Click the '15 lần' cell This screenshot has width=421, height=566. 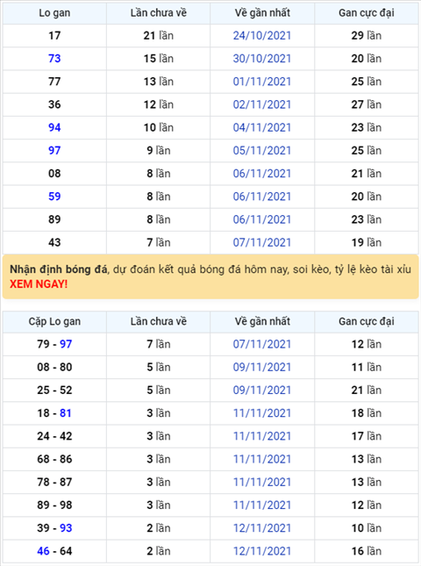[x=159, y=59]
